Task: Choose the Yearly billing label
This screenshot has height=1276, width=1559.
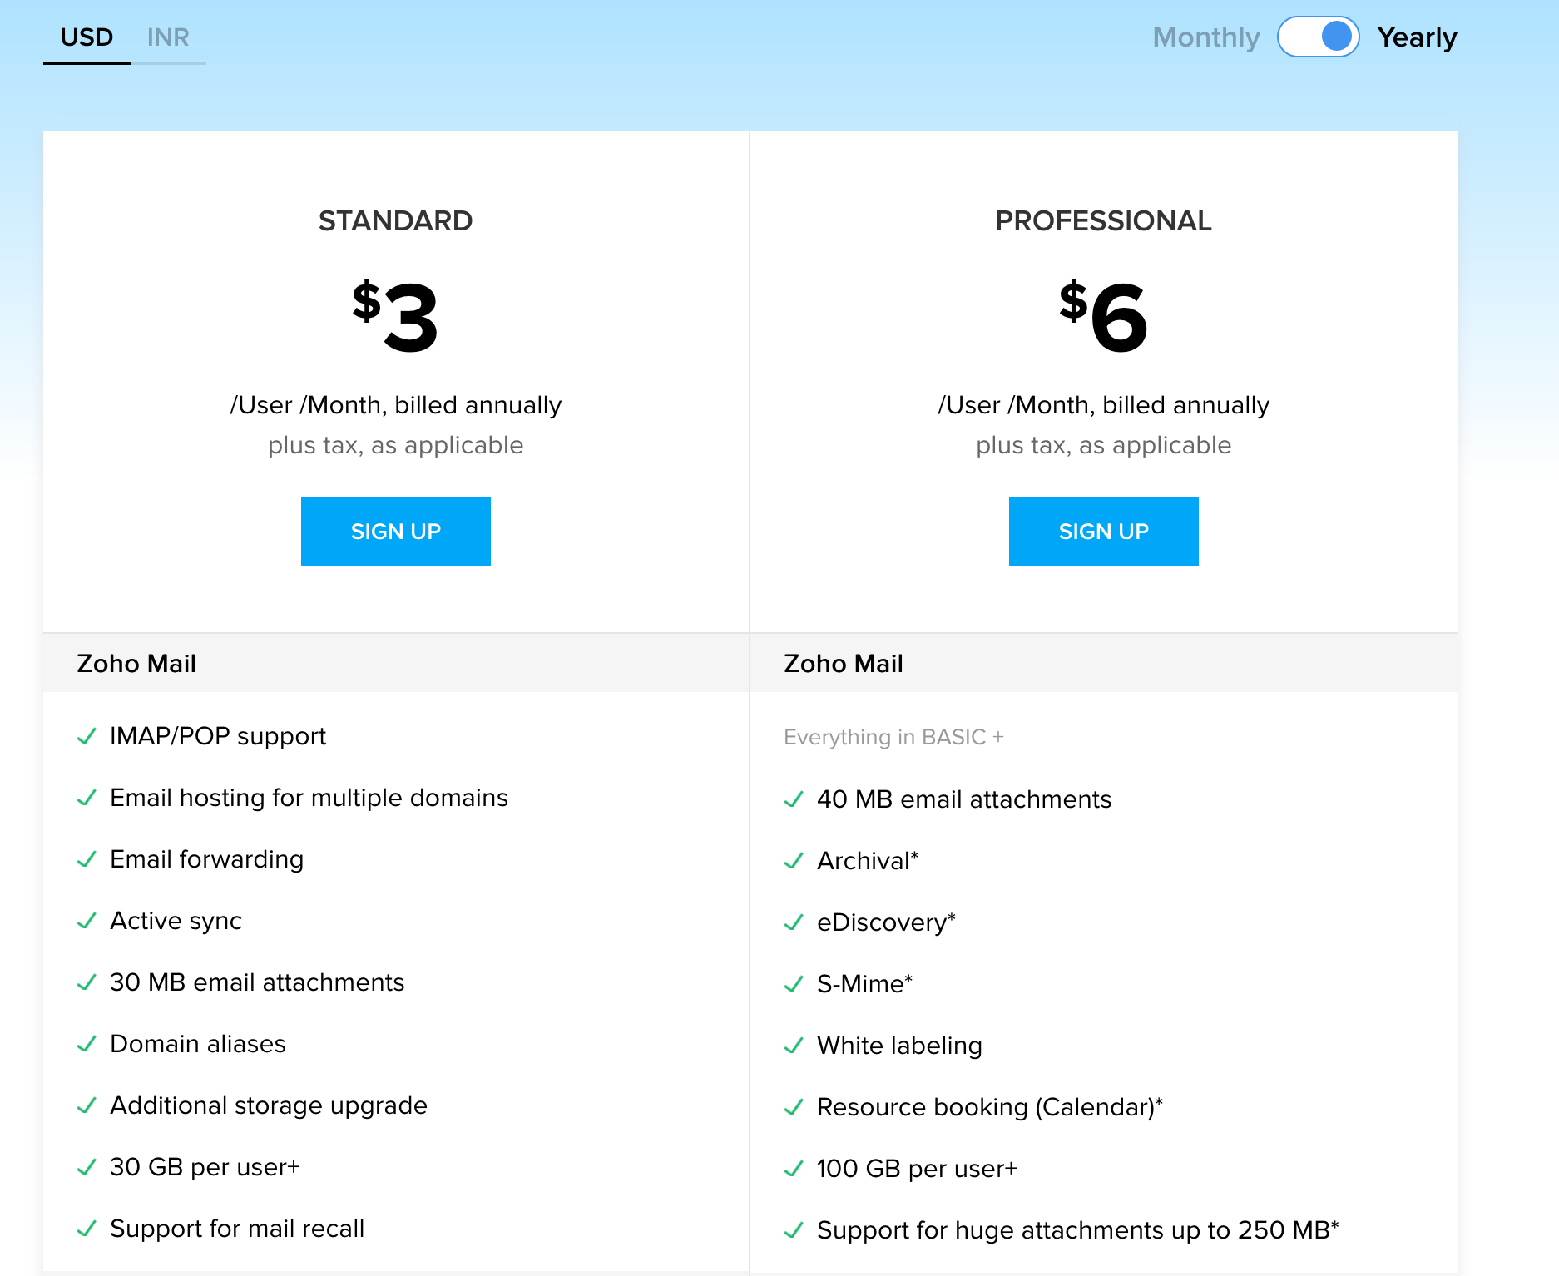Action: pos(1416,37)
